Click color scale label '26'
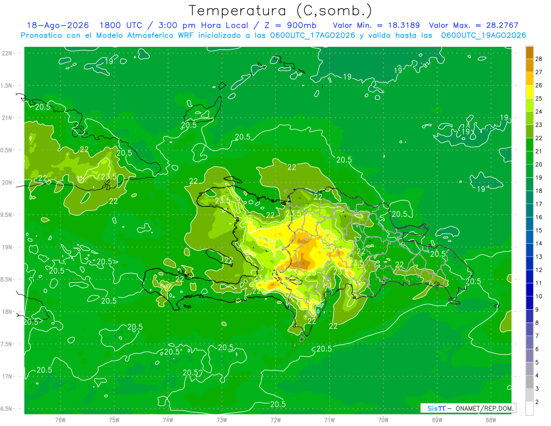Screen dimensions: 551x426 pos(539,85)
